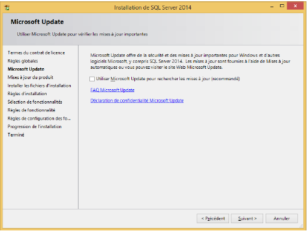
Task: Click the Annuler button
Action: [282, 218]
